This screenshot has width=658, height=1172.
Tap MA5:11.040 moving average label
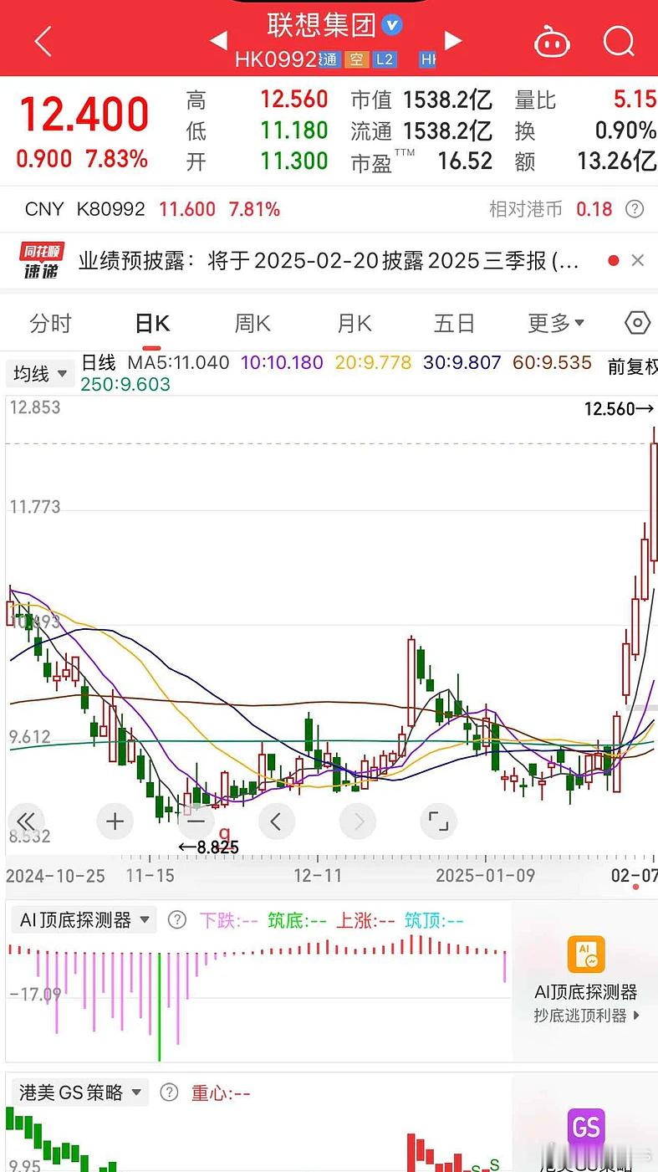pos(178,363)
